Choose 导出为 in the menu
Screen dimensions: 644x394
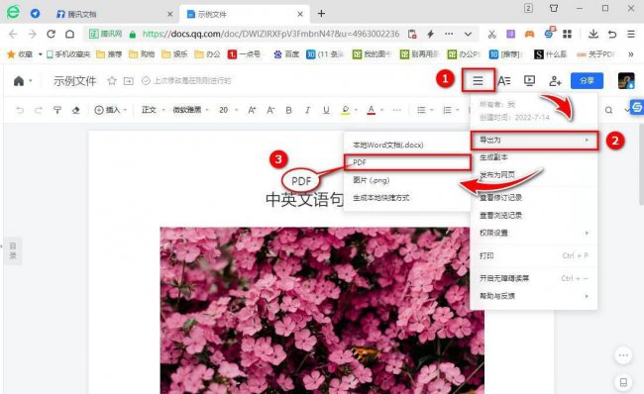(x=534, y=140)
